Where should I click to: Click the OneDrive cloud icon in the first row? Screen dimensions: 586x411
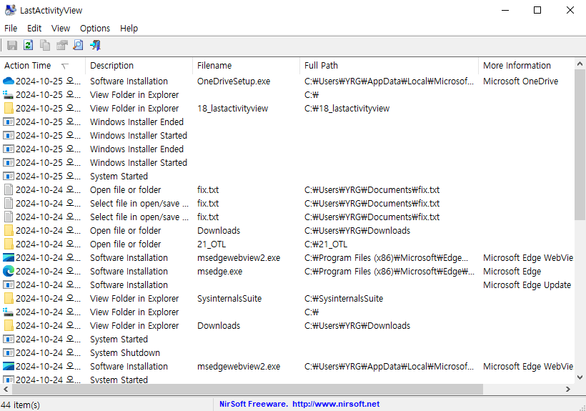tap(9, 81)
